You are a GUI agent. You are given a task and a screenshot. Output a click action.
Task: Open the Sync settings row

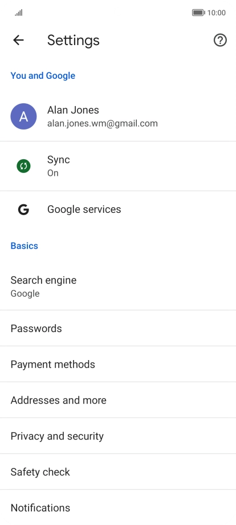click(x=118, y=166)
